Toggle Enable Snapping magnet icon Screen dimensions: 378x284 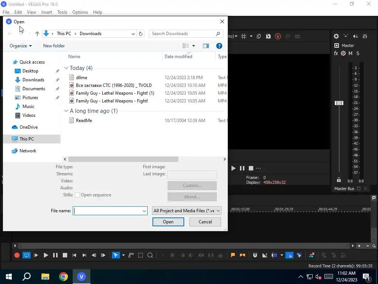255,255
